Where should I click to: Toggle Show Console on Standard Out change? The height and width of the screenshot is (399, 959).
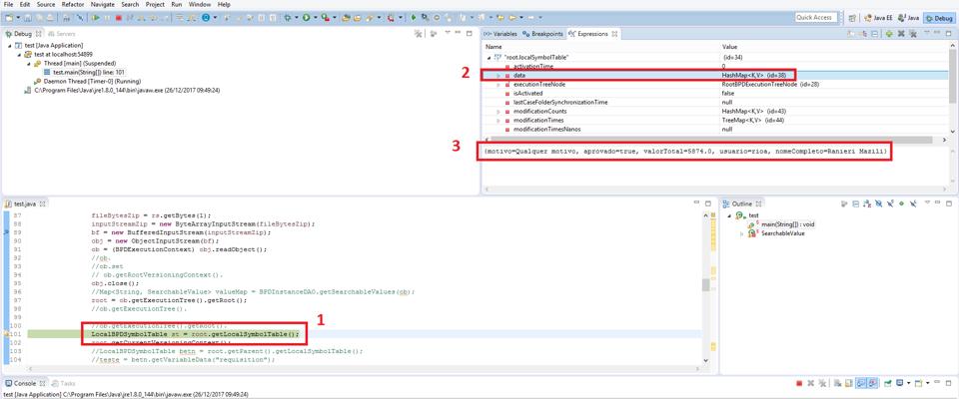pos(860,383)
